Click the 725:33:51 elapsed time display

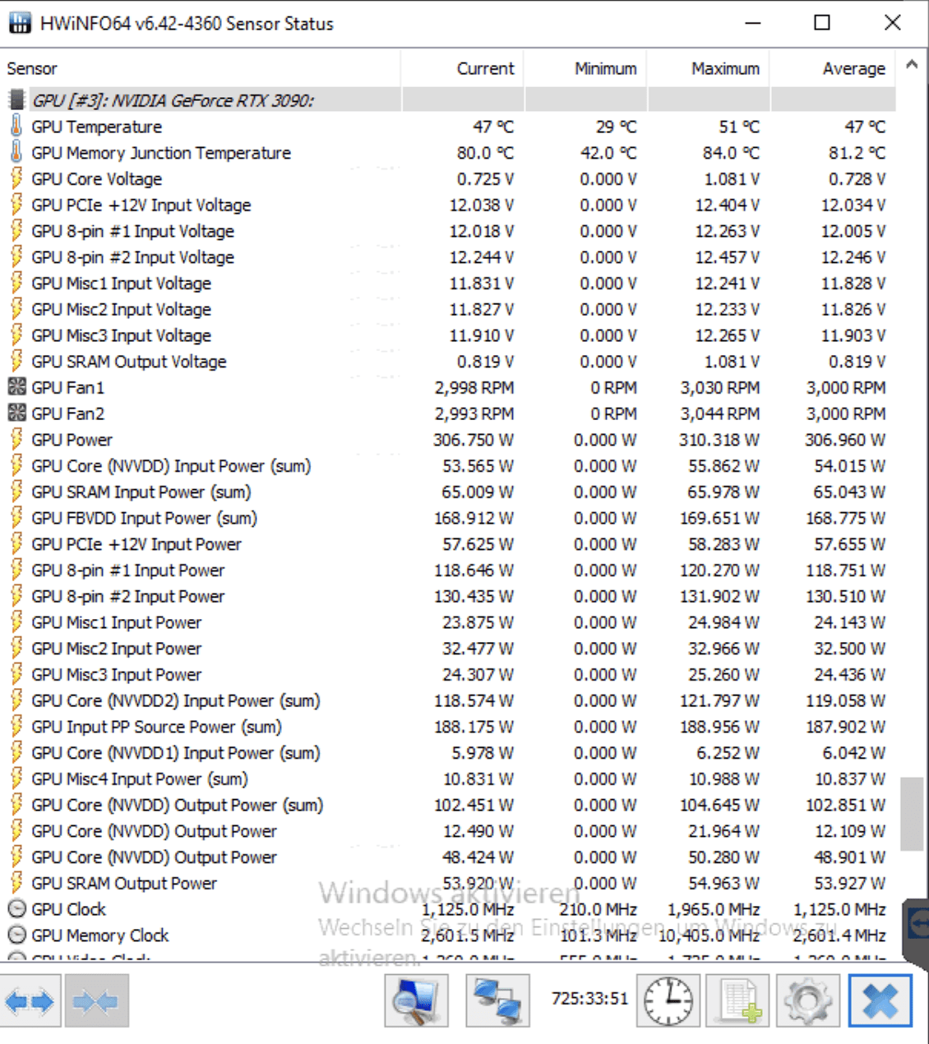(590, 999)
